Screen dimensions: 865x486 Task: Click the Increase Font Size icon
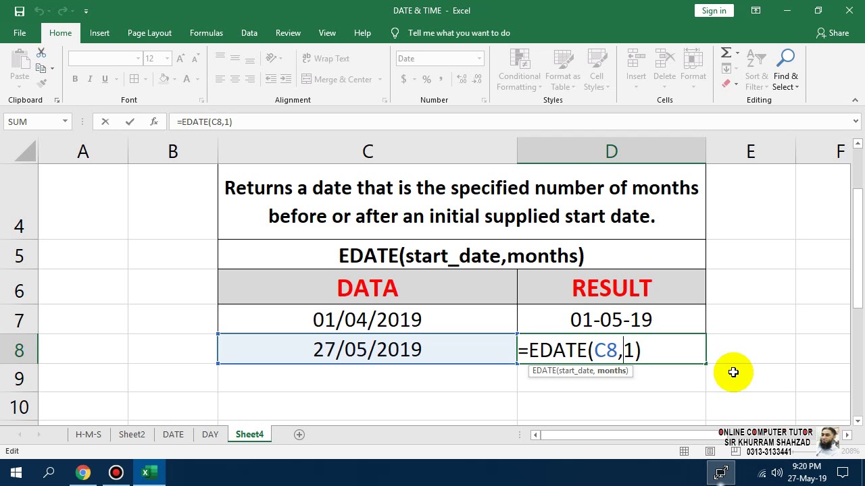tap(180, 59)
